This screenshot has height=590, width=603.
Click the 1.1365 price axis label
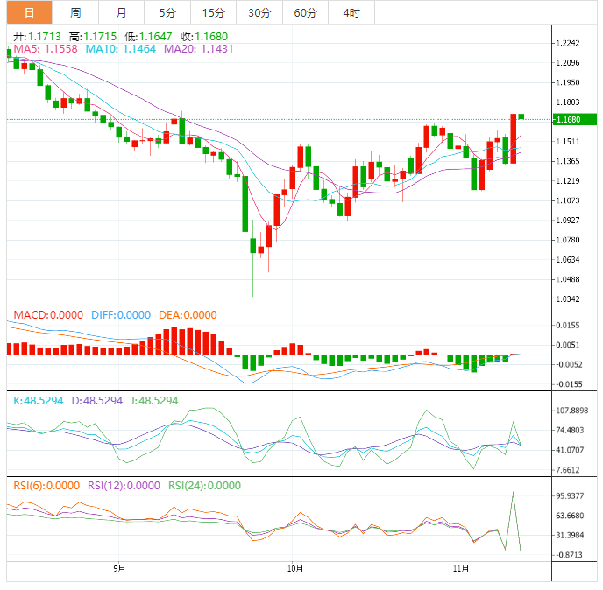[568, 161]
